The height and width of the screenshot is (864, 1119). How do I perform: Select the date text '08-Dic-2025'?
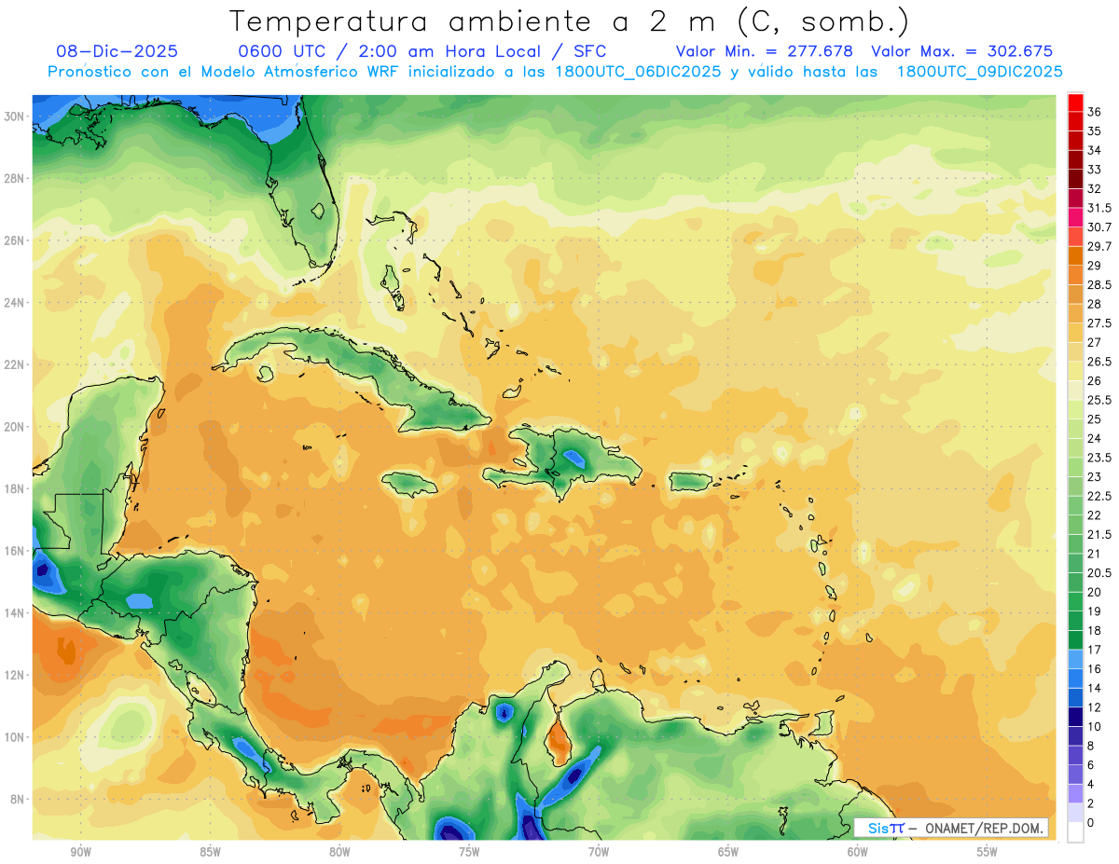point(117,51)
